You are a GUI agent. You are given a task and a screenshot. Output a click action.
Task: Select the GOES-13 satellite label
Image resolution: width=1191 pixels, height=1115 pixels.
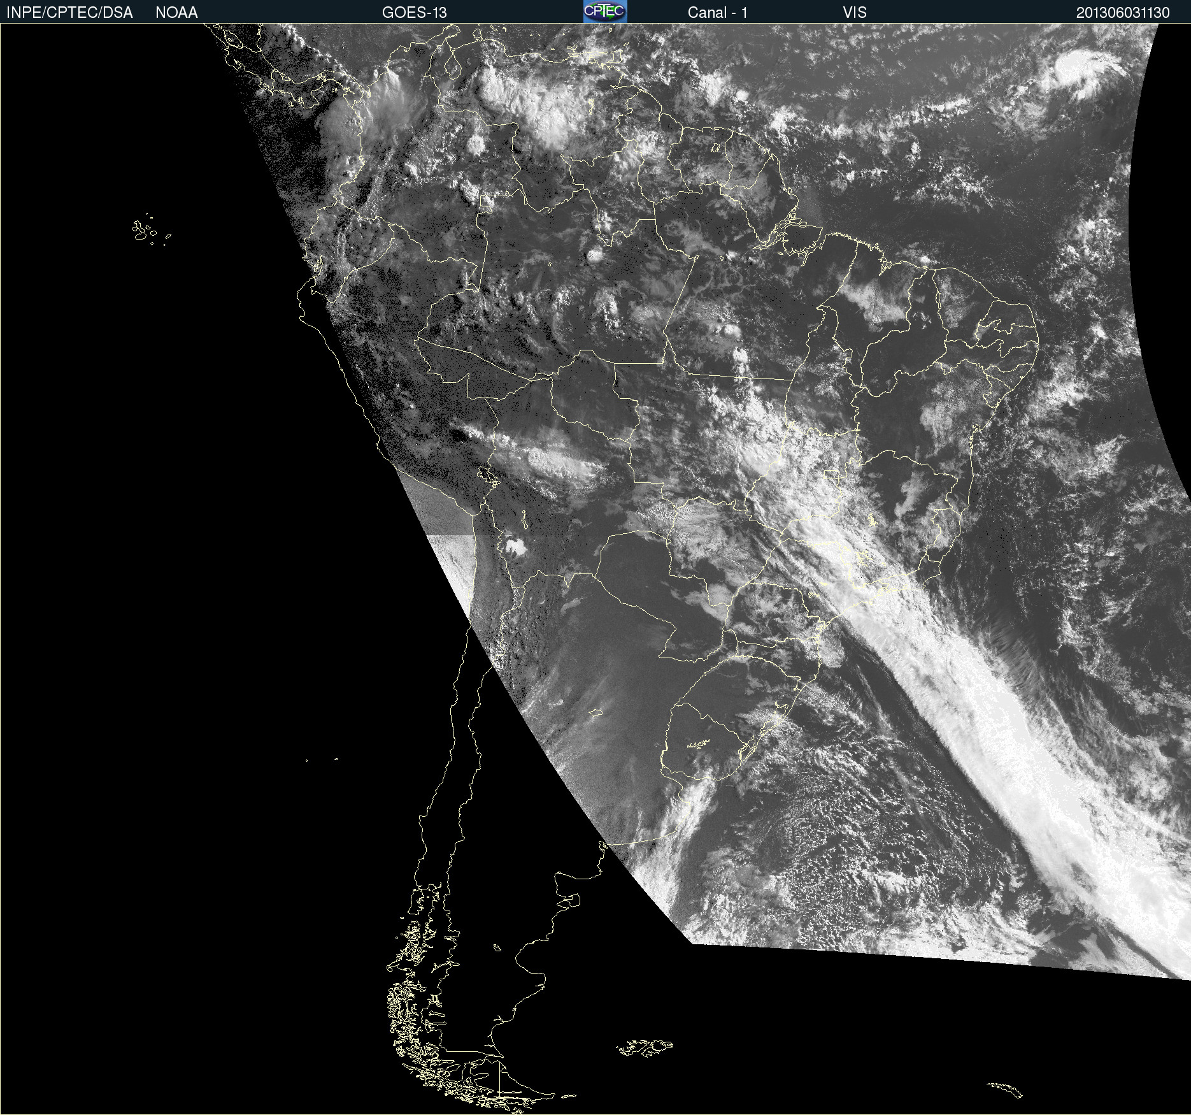coord(414,12)
